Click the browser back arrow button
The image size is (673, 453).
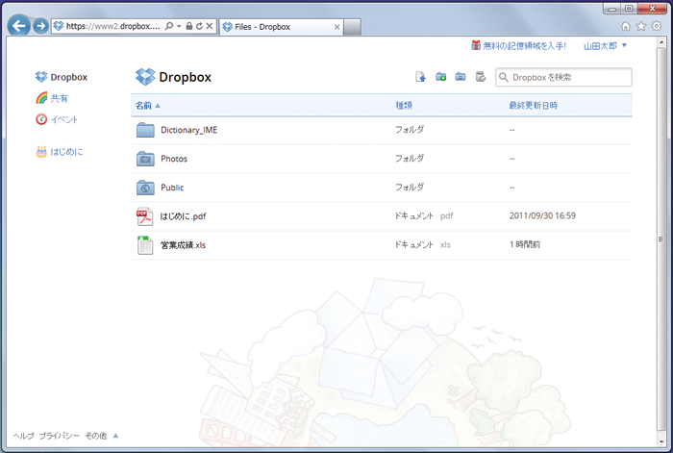pyautogui.click(x=17, y=26)
